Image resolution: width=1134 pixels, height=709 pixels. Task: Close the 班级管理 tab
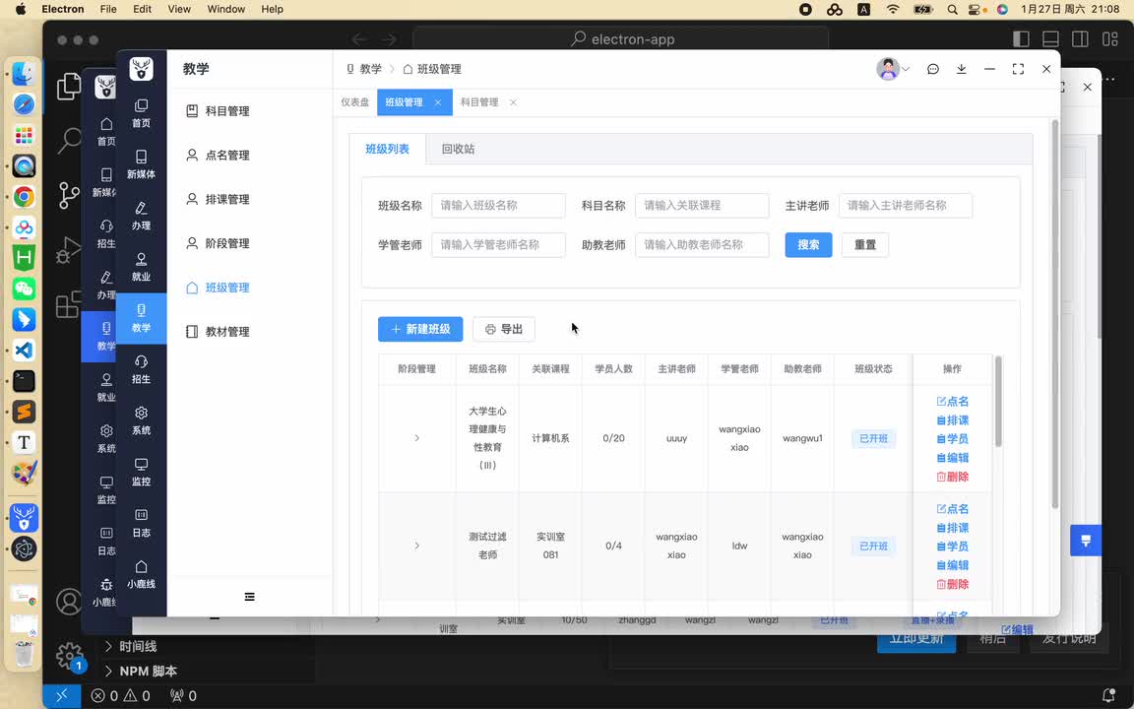[437, 102]
